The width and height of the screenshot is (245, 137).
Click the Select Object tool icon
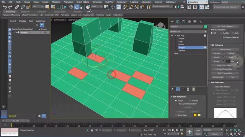click(x=47, y=7)
